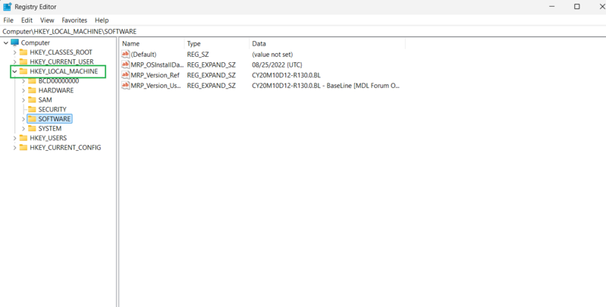
Task: Expand the HKEY_USERS hive arrow
Action: (14, 138)
